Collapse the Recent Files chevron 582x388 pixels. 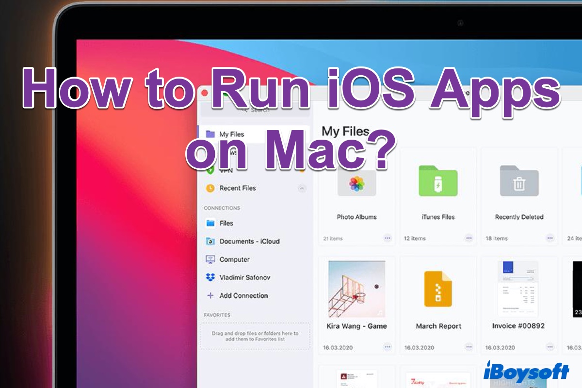[302, 188]
